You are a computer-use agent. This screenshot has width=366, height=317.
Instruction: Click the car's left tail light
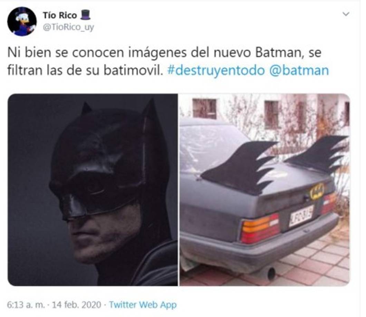(x=260, y=228)
